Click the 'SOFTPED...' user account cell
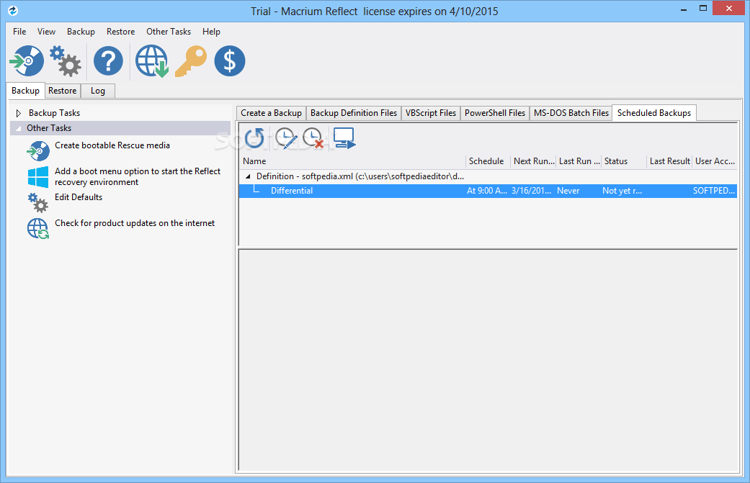The height and width of the screenshot is (483, 750). click(x=714, y=191)
